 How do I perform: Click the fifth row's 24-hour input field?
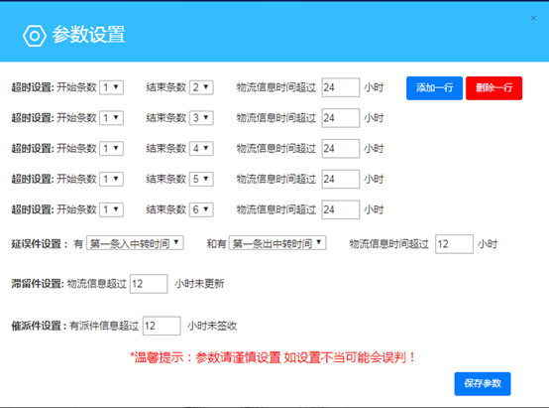(x=341, y=209)
